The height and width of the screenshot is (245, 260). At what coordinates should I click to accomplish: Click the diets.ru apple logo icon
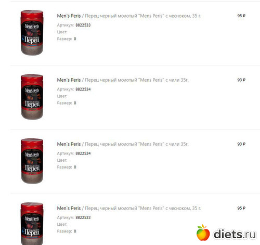(x=203, y=233)
